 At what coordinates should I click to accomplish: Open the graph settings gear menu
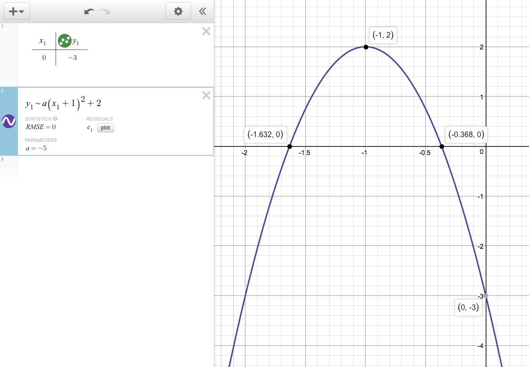pyautogui.click(x=178, y=11)
